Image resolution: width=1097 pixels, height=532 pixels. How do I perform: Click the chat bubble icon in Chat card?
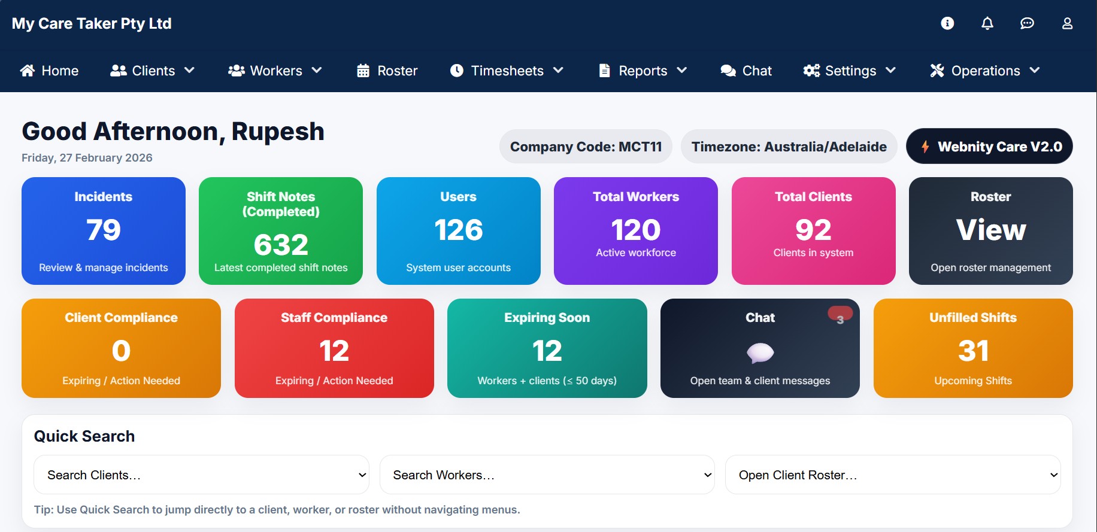760,352
